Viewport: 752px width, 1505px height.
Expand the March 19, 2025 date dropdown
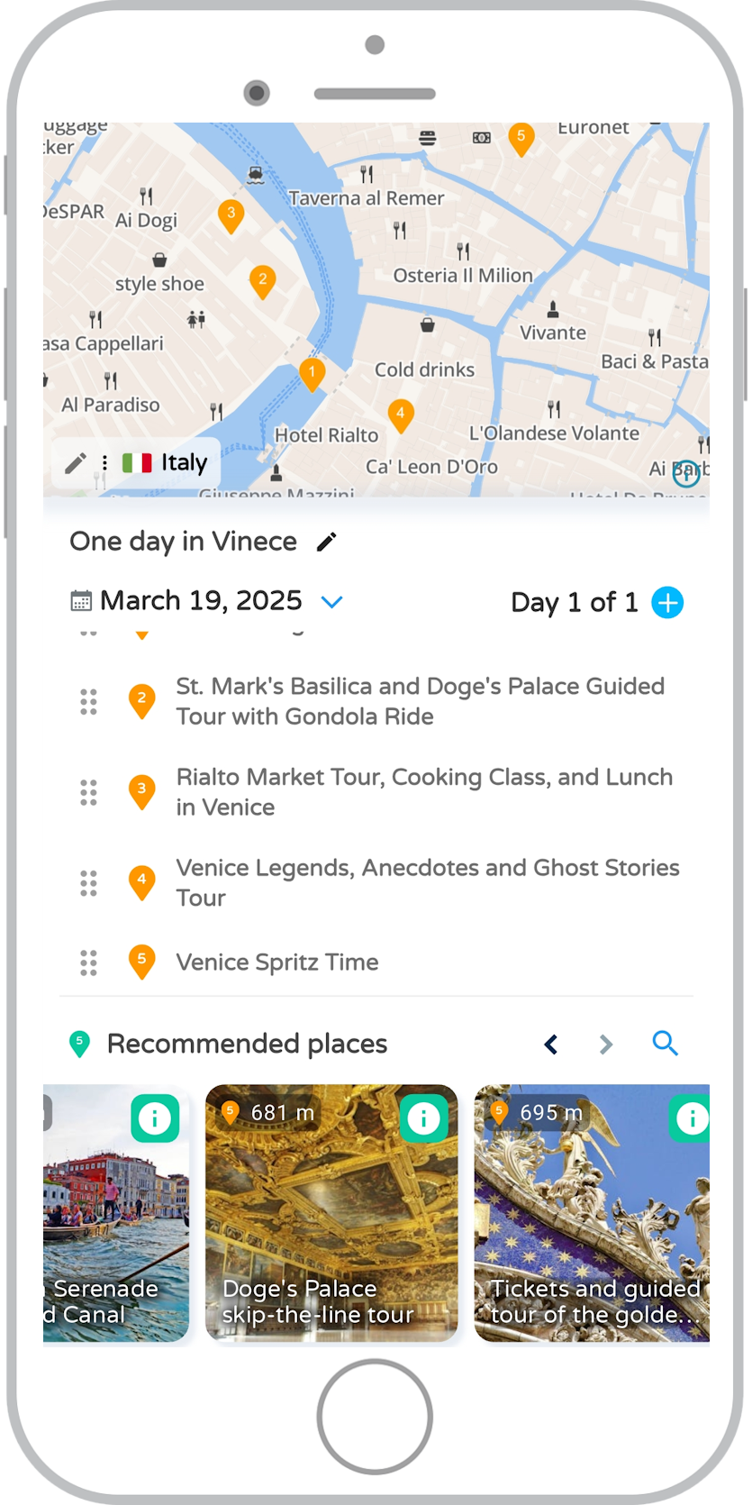click(332, 602)
